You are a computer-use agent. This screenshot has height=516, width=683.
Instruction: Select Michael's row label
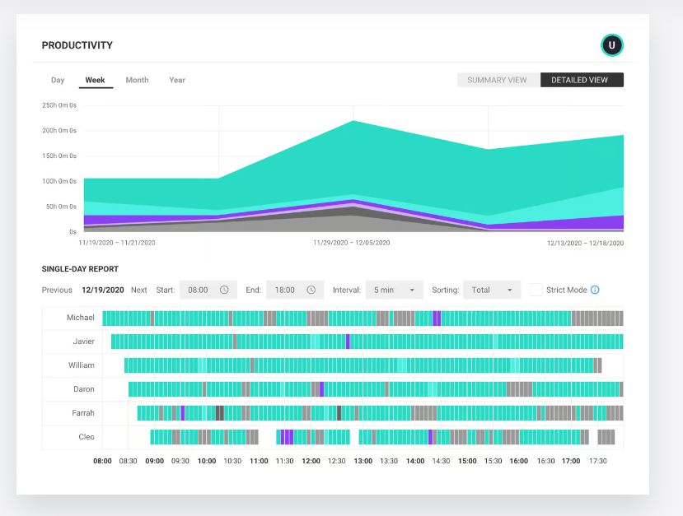click(81, 318)
